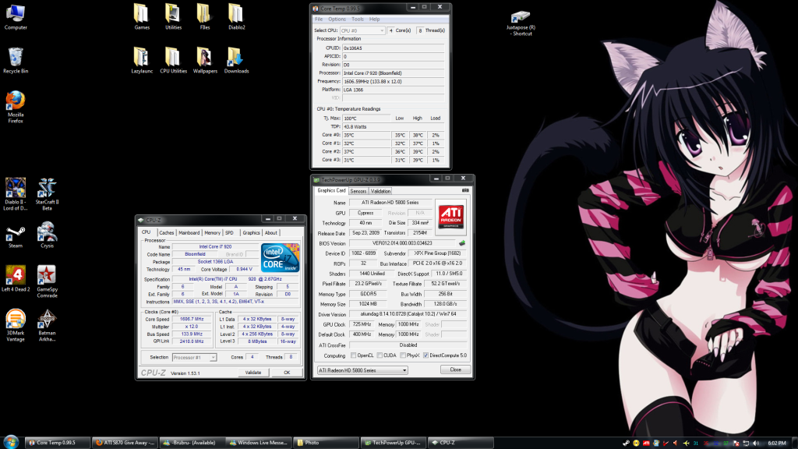Open the Files folder on desktop

click(x=205, y=17)
